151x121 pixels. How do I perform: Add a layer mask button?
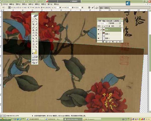[x=106, y=42]
